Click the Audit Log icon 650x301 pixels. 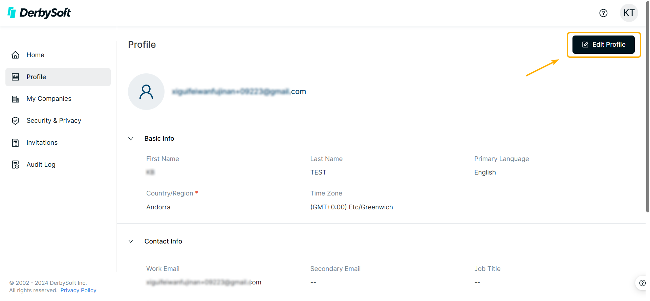coord(15,165)
